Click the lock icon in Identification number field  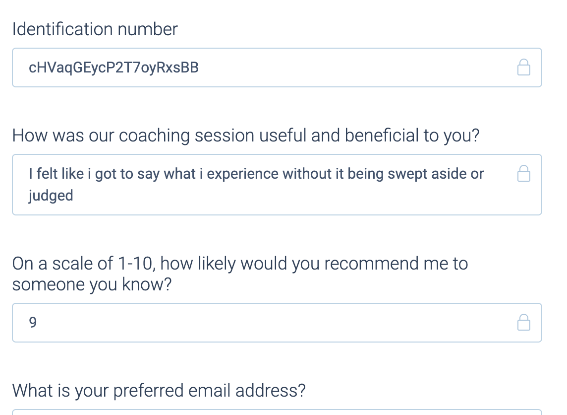(524, 68)
